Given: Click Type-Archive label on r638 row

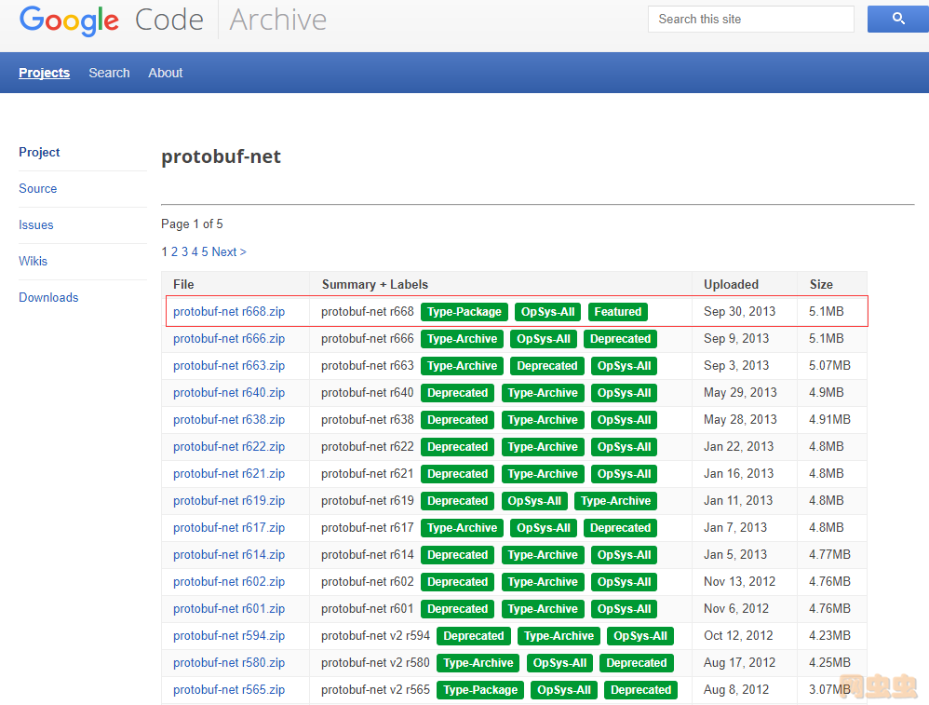Looking at the screenshot, I should pyautogui.click(x=543, y=420).
